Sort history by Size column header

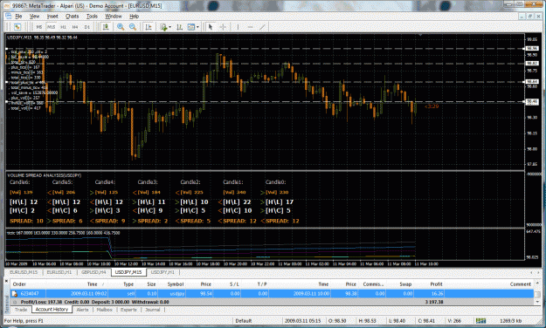pyautogui.click(x=151, y=284)
